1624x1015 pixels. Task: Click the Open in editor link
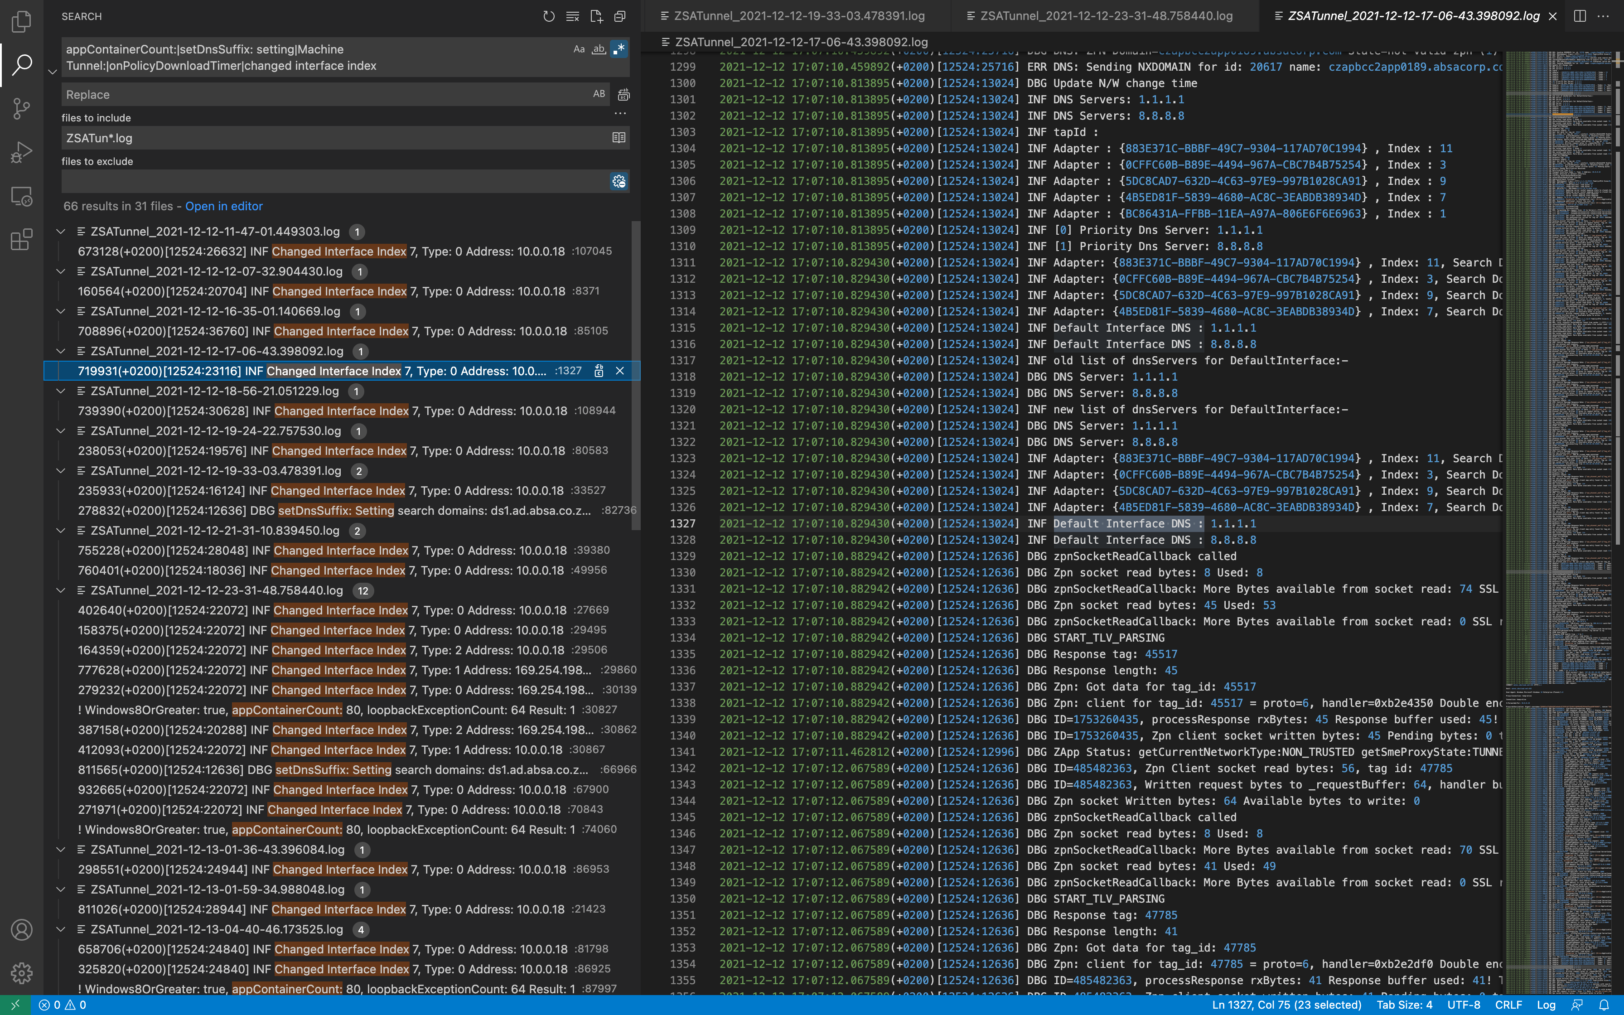click(x=223, y=206)
